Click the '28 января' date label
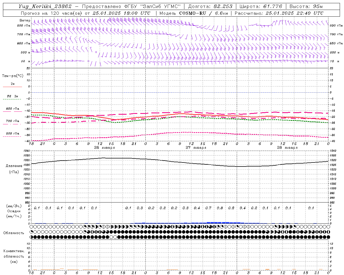344x275 pixels. click(287, 148)
